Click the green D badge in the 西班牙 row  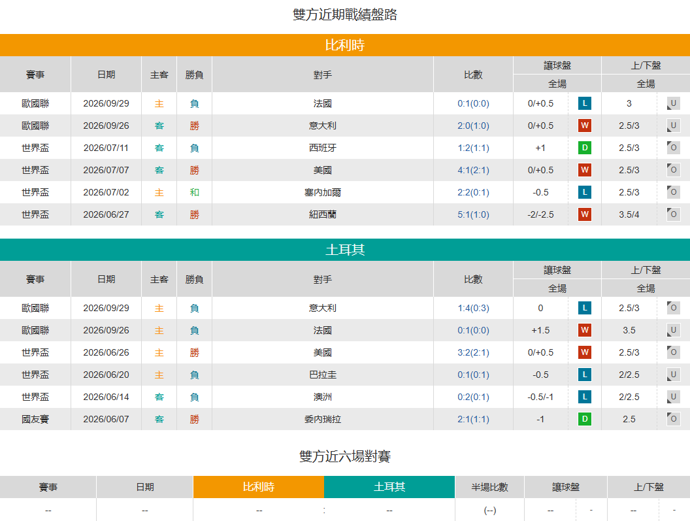pyautogui.click(x=584, y=148)
